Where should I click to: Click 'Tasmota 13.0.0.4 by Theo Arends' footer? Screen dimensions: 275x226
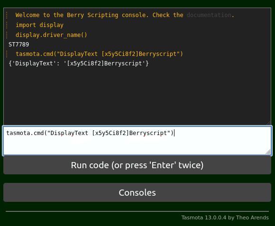tap(225, 217)
